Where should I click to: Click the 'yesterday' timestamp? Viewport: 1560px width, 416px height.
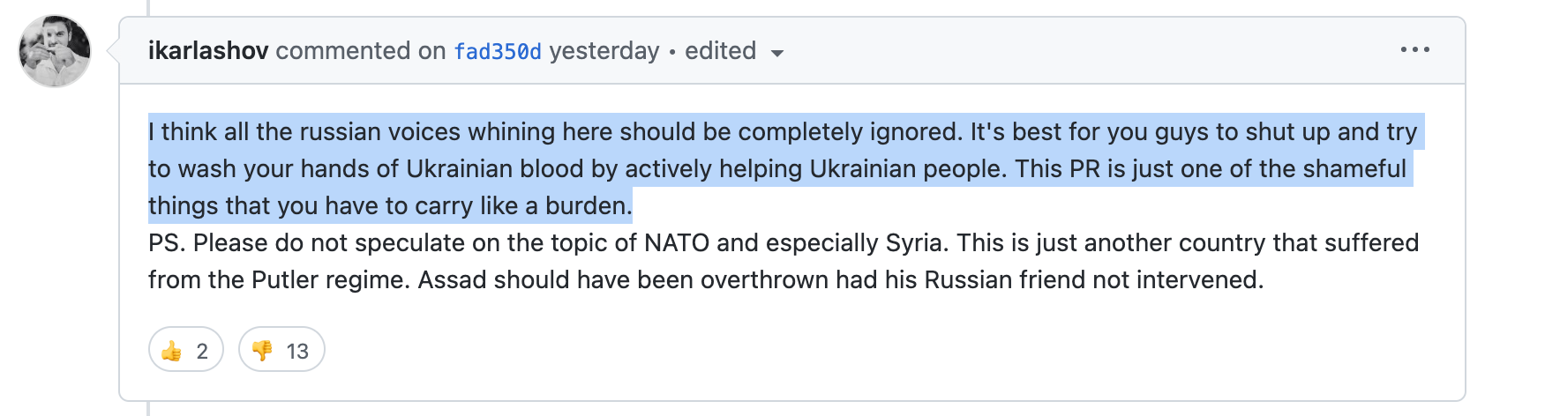pyautogui.click(x=604, y=51)
